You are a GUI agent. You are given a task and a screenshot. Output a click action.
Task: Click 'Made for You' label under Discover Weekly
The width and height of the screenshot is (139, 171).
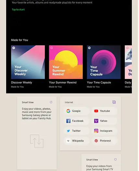tap(18, 87)
